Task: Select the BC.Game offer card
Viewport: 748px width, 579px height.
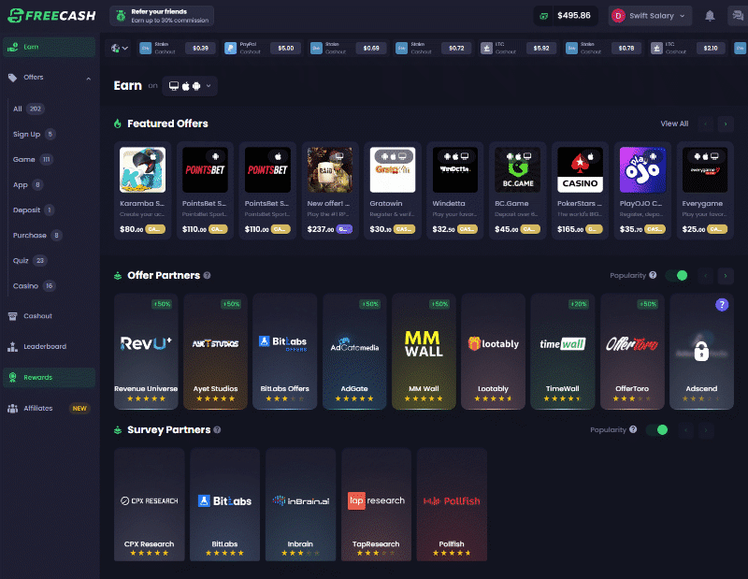Action: pyautogui.click(x=518, y=191)
